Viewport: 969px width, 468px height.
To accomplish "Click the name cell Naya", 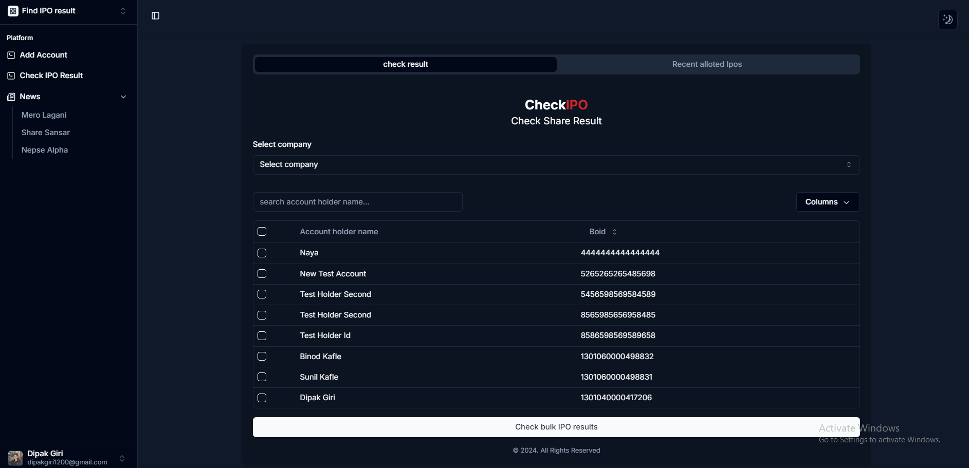I will 309,253.
